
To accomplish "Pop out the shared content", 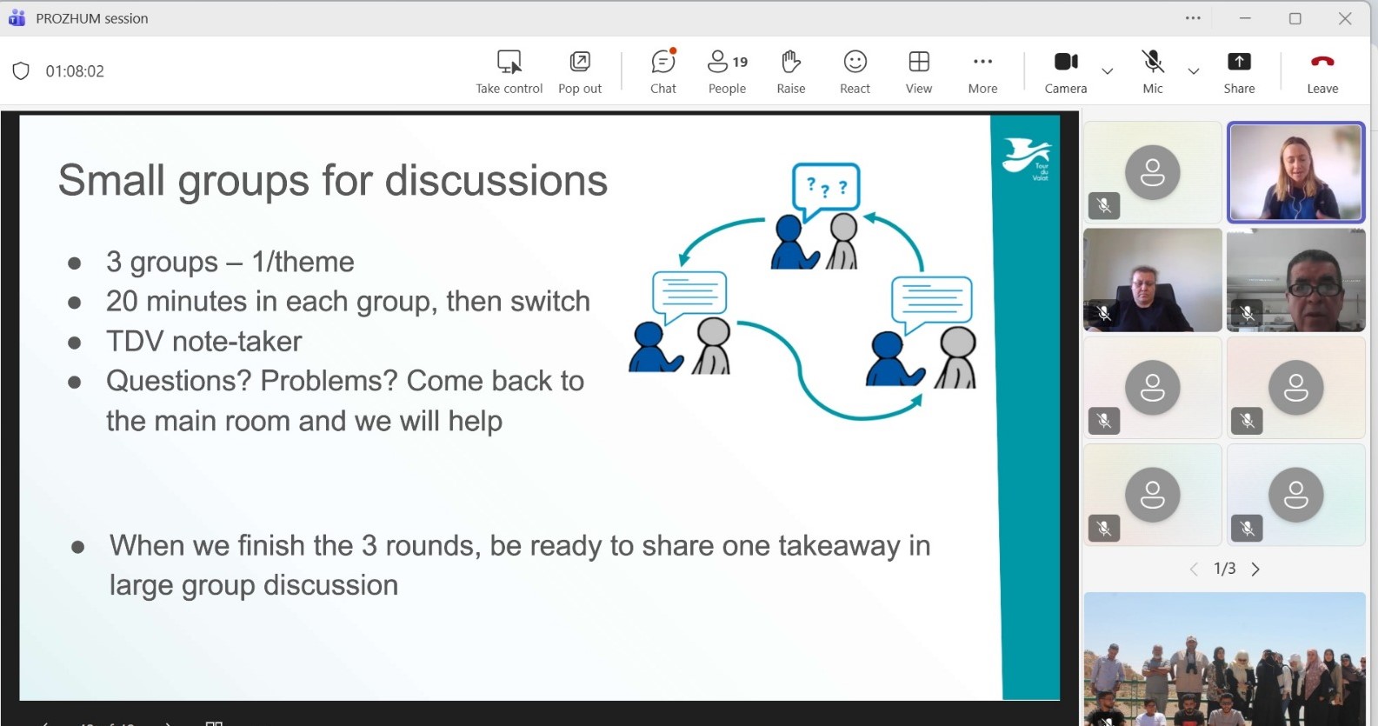I will (x=580, y=71).
